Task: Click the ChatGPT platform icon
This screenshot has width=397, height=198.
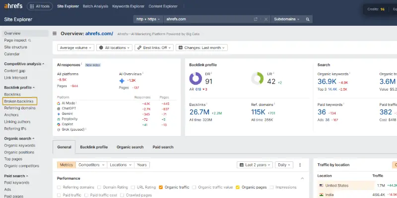Action: (x=59, y=108)
